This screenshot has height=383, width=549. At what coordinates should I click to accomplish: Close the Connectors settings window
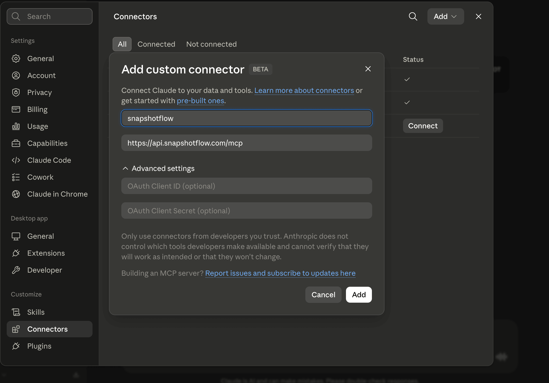pos(479,16)
